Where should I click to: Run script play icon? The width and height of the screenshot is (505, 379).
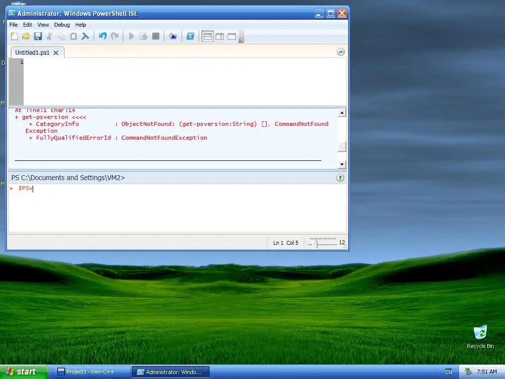[131, 36]
